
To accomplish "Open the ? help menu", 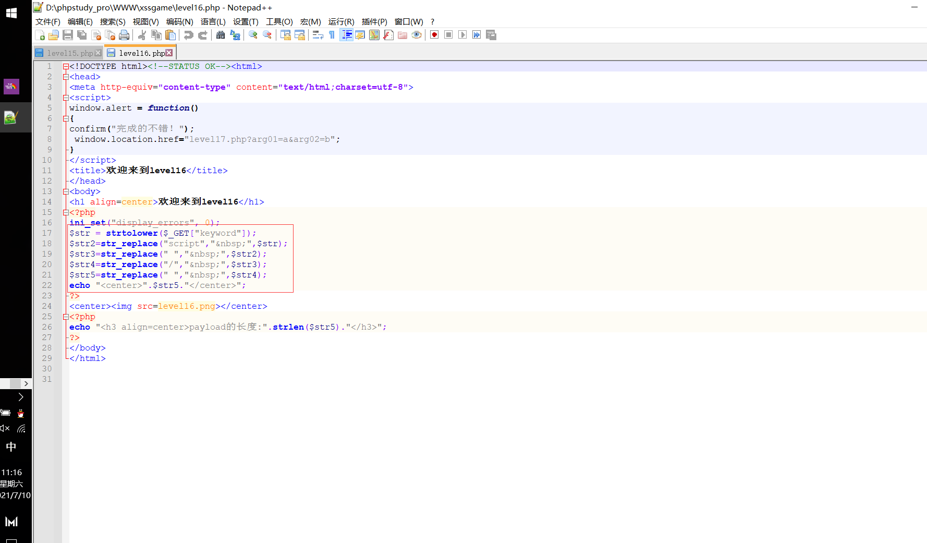I will [x=432, y=21].
